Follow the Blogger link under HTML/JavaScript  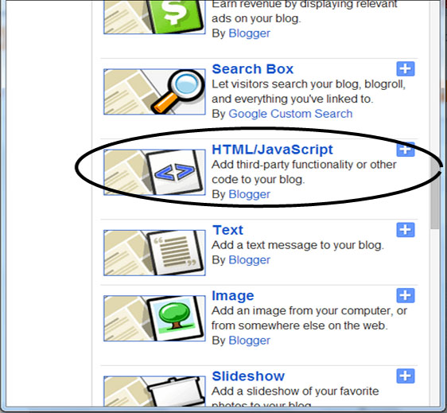[x=250, y=194]
